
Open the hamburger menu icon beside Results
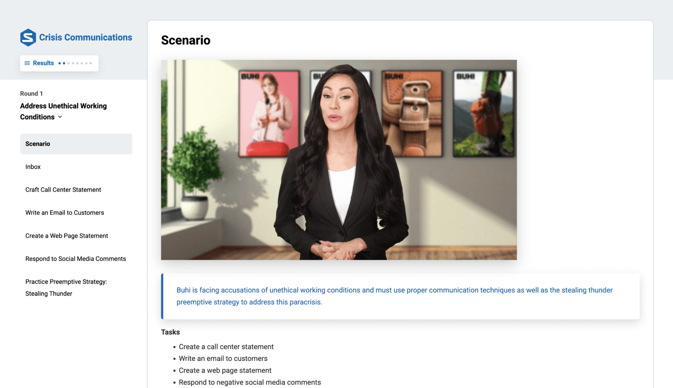pyautogui.click(x=27, y=63)
